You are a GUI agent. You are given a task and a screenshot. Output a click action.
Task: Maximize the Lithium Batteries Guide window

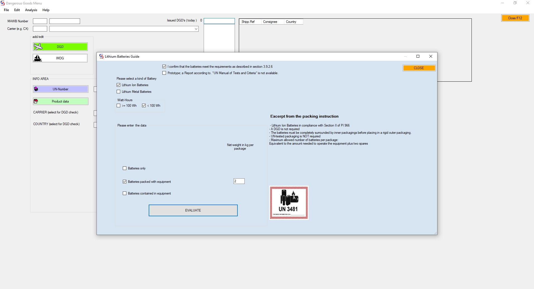pos(418,57)
